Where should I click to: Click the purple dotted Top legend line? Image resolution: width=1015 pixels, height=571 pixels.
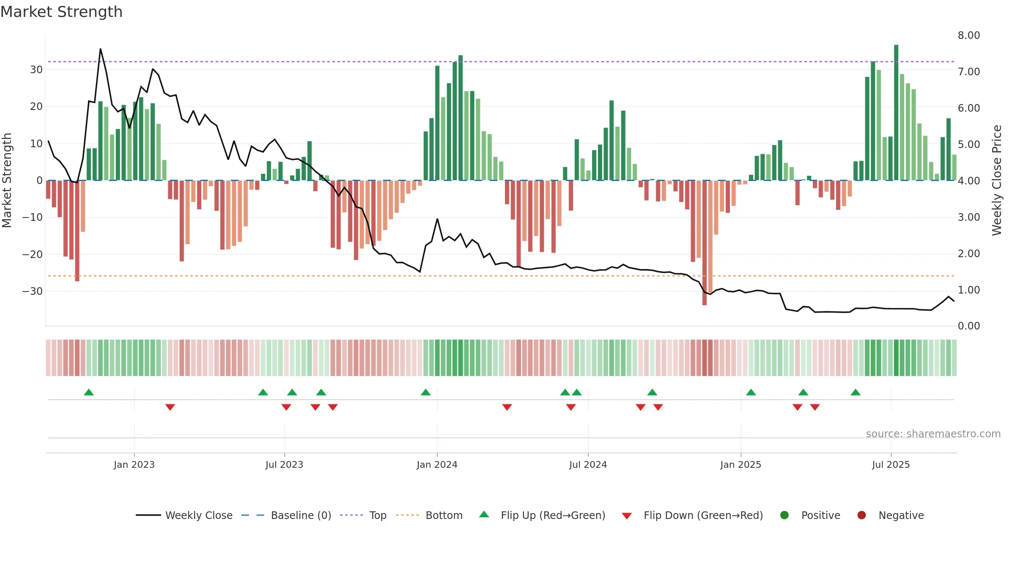(351, 515)
